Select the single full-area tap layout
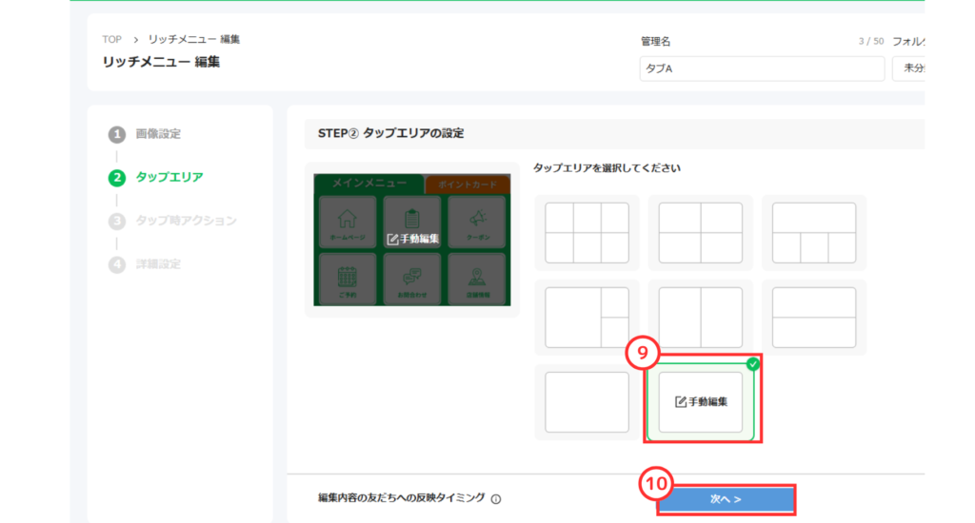Screen dimensions: 975x523 (x=587, y=402)
